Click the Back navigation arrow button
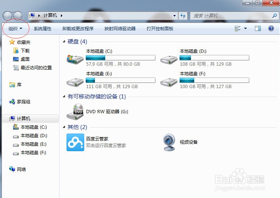This screenshot has width=280, height=198. [x=7, y=16]
